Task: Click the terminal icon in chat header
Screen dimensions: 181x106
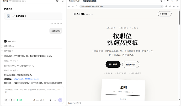Action: [x=57, y=1]
